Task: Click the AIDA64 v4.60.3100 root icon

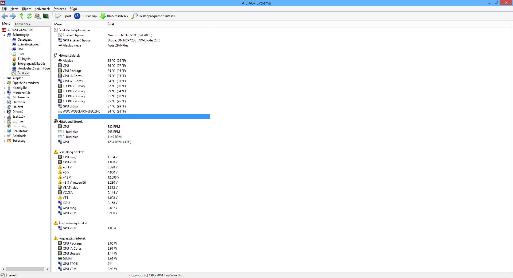Action: 4,30
